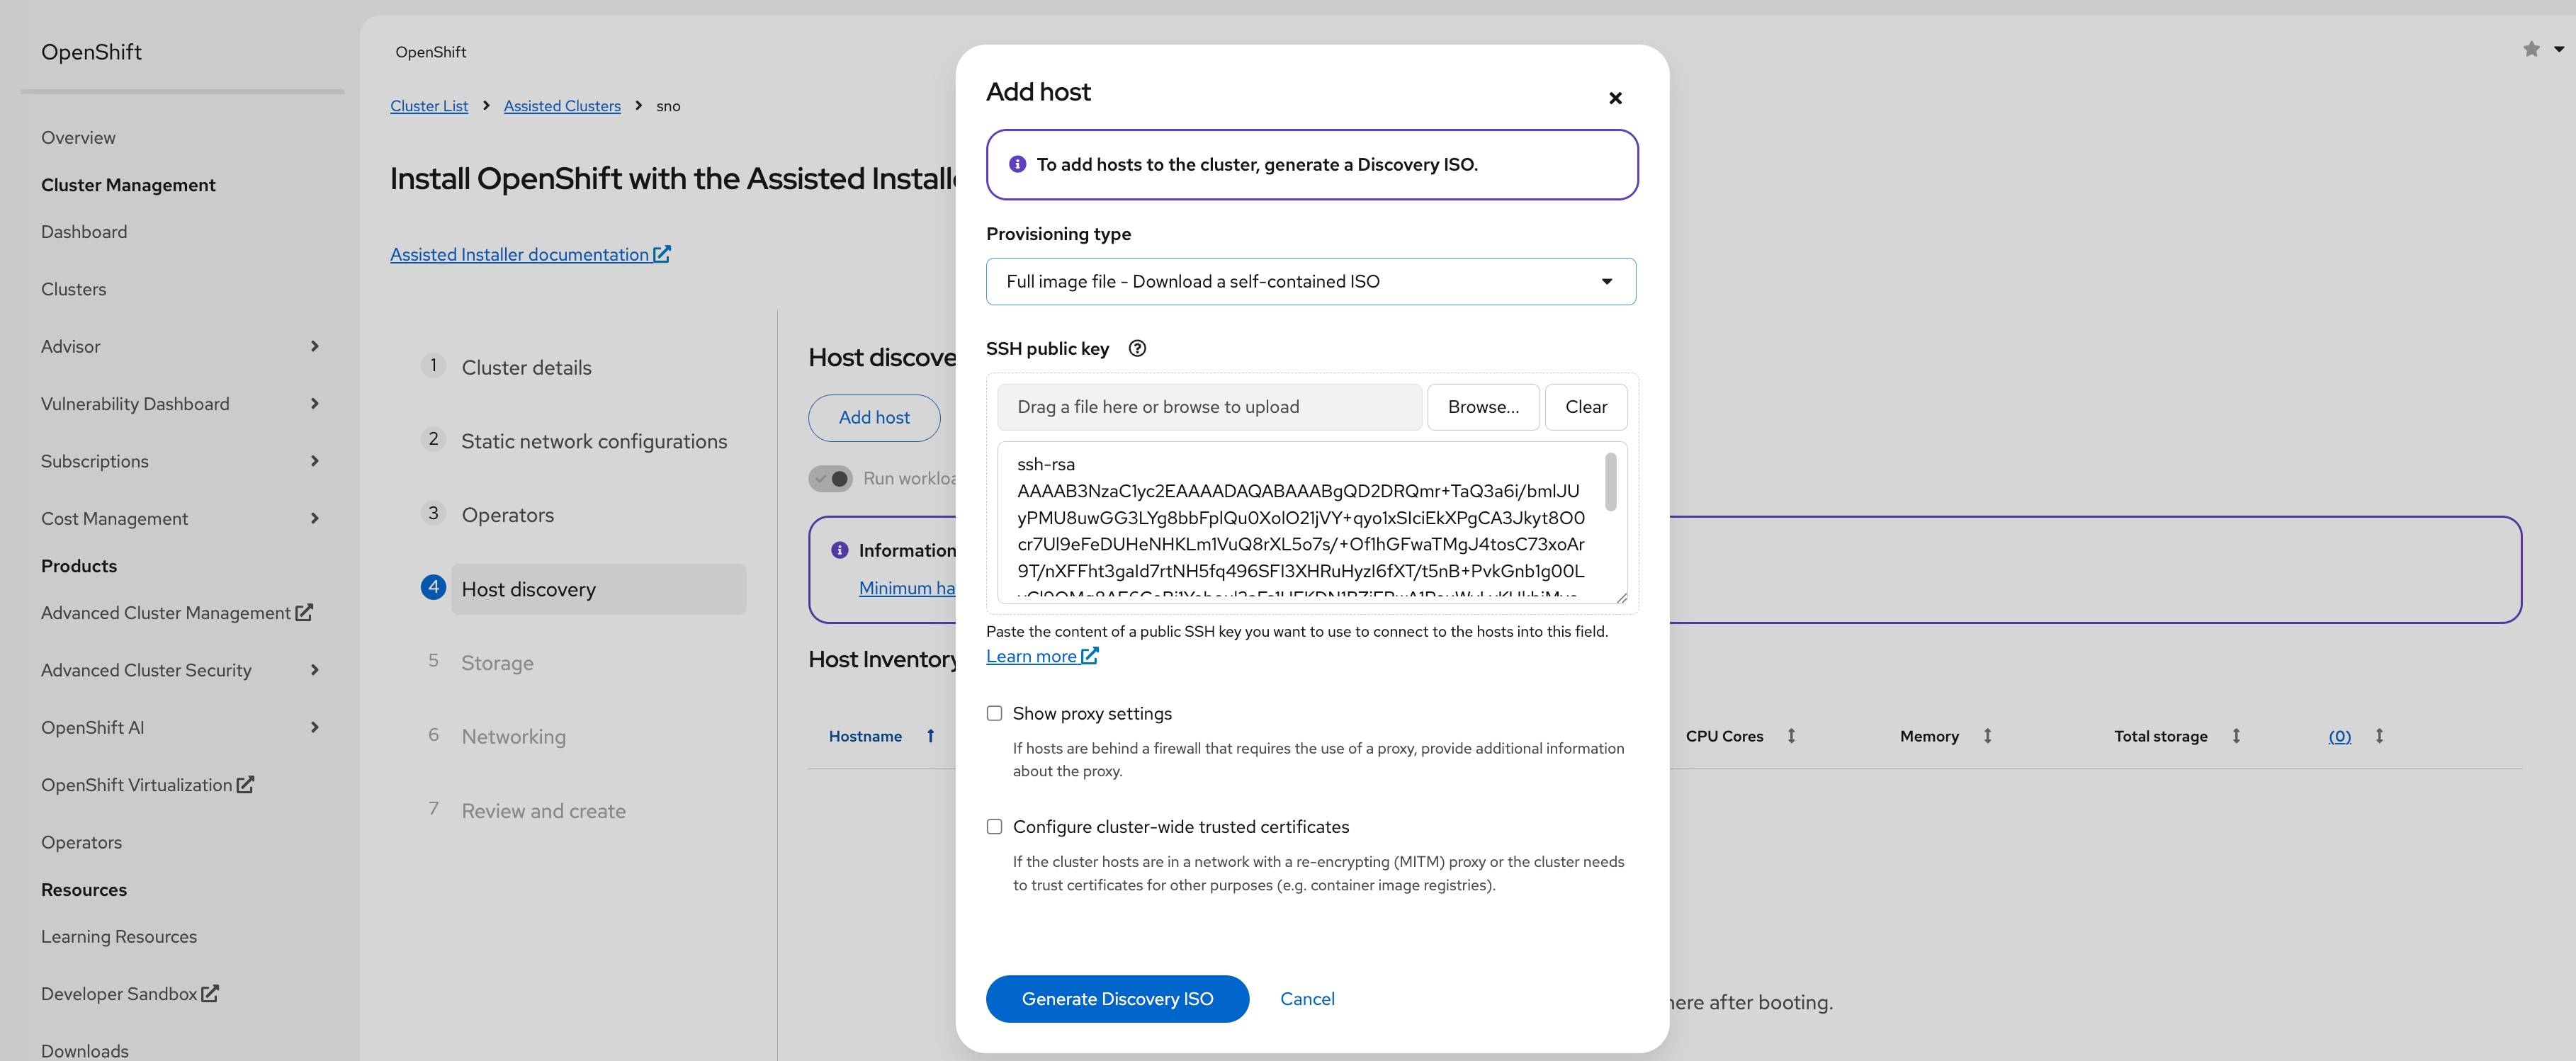This screenshot has height=1061, width=2576.
Task: Open Developer Sandbox external link icon
Action: (210, 993)
